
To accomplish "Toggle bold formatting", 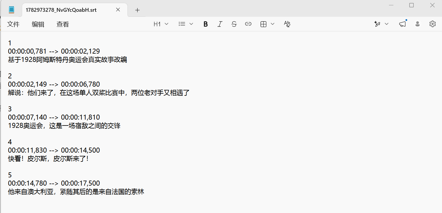I will point(206,24).
